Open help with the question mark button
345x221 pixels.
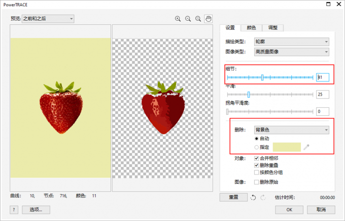click(x=14, y=209)
